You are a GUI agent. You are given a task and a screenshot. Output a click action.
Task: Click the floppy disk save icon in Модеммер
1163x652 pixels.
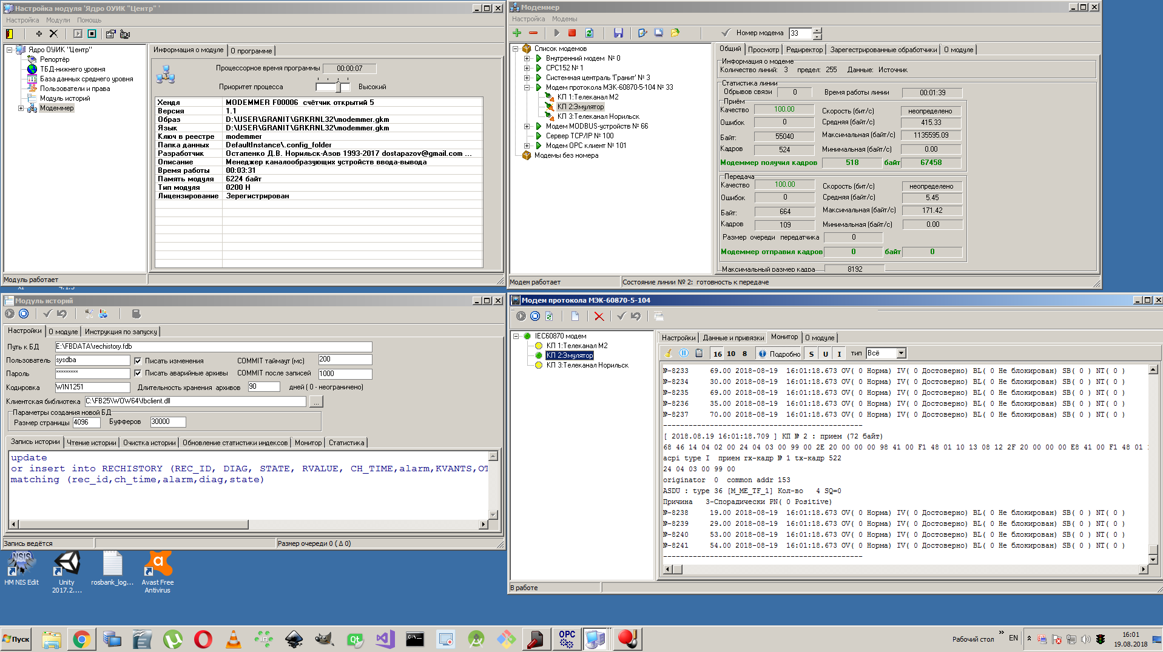618,33
